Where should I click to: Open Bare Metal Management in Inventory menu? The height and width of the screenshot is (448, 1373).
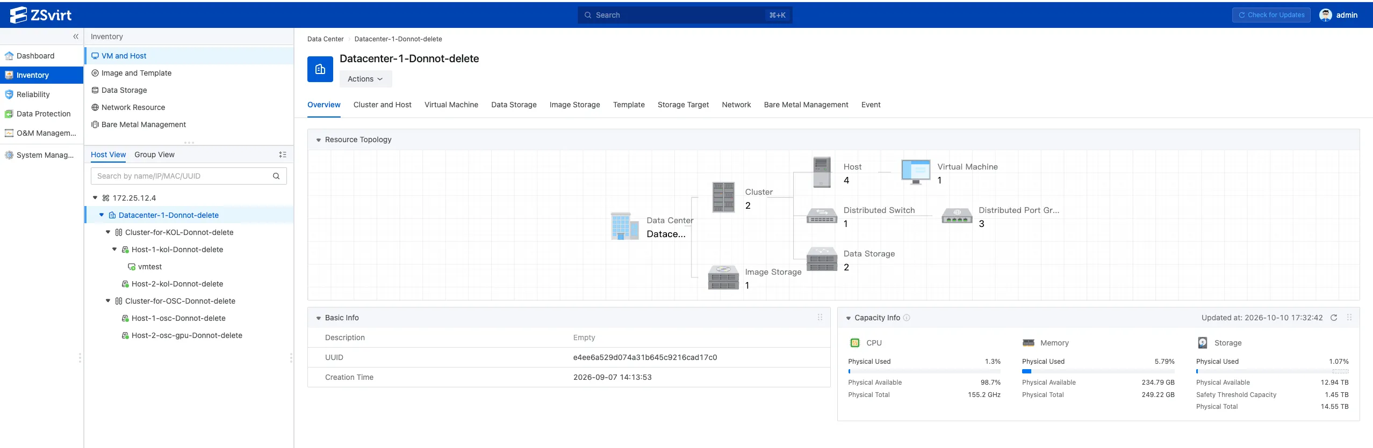click(x=189, y=124)
